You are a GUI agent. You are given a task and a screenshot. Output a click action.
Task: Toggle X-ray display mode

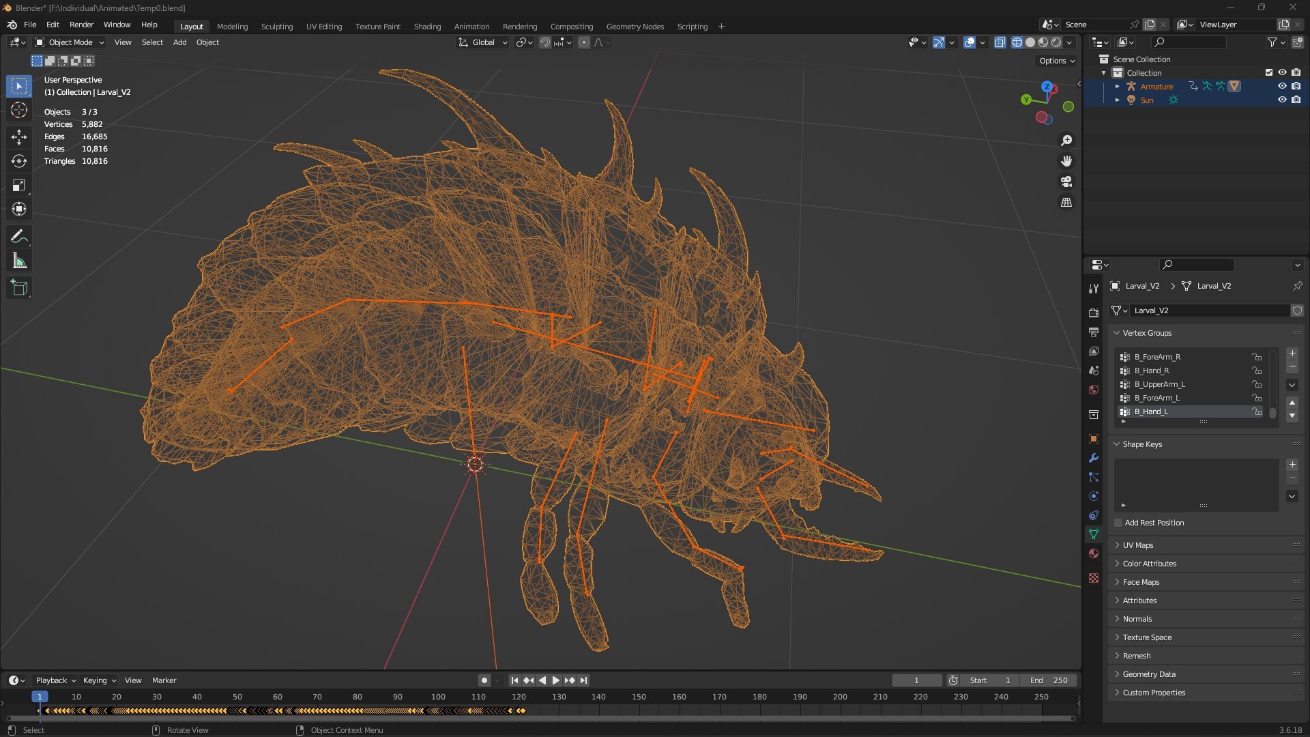1000,42
